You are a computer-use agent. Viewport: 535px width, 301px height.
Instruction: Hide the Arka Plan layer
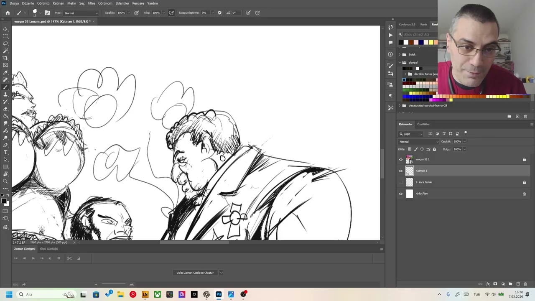(401, 194)
